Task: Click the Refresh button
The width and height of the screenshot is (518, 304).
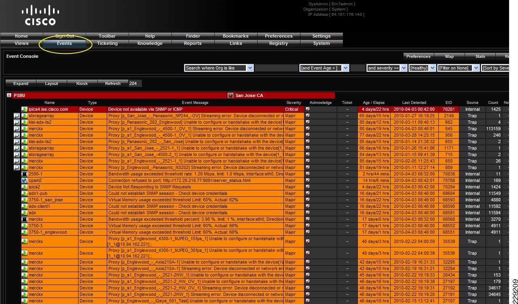Action: (113, 83)
